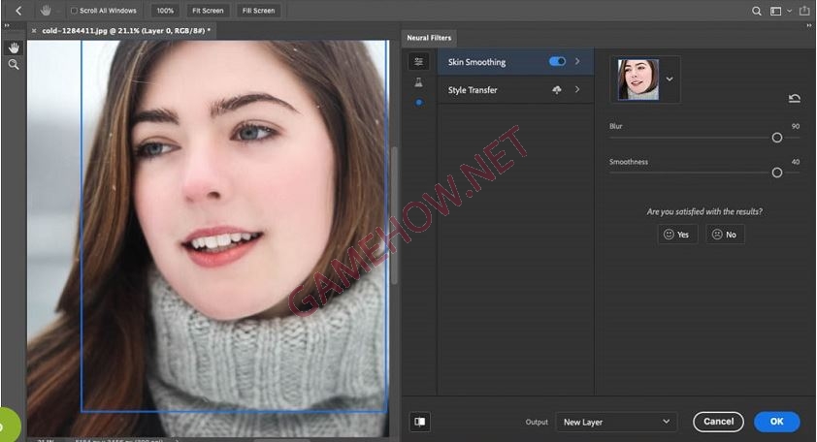Image resolution: width=817 pixels, height=442 pixels.
Task: Reset filter parameters with undo arrow icon
Action: pyautogui.click(x=794, y=98)
